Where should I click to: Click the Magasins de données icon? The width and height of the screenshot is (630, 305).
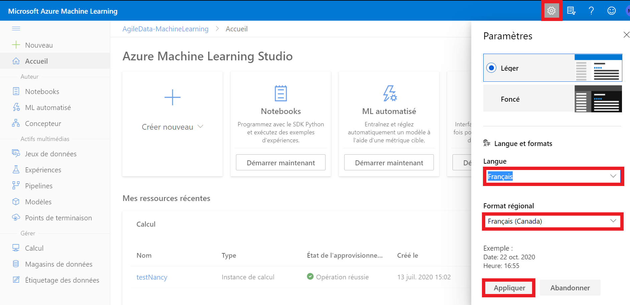click(x=16, y=264)
